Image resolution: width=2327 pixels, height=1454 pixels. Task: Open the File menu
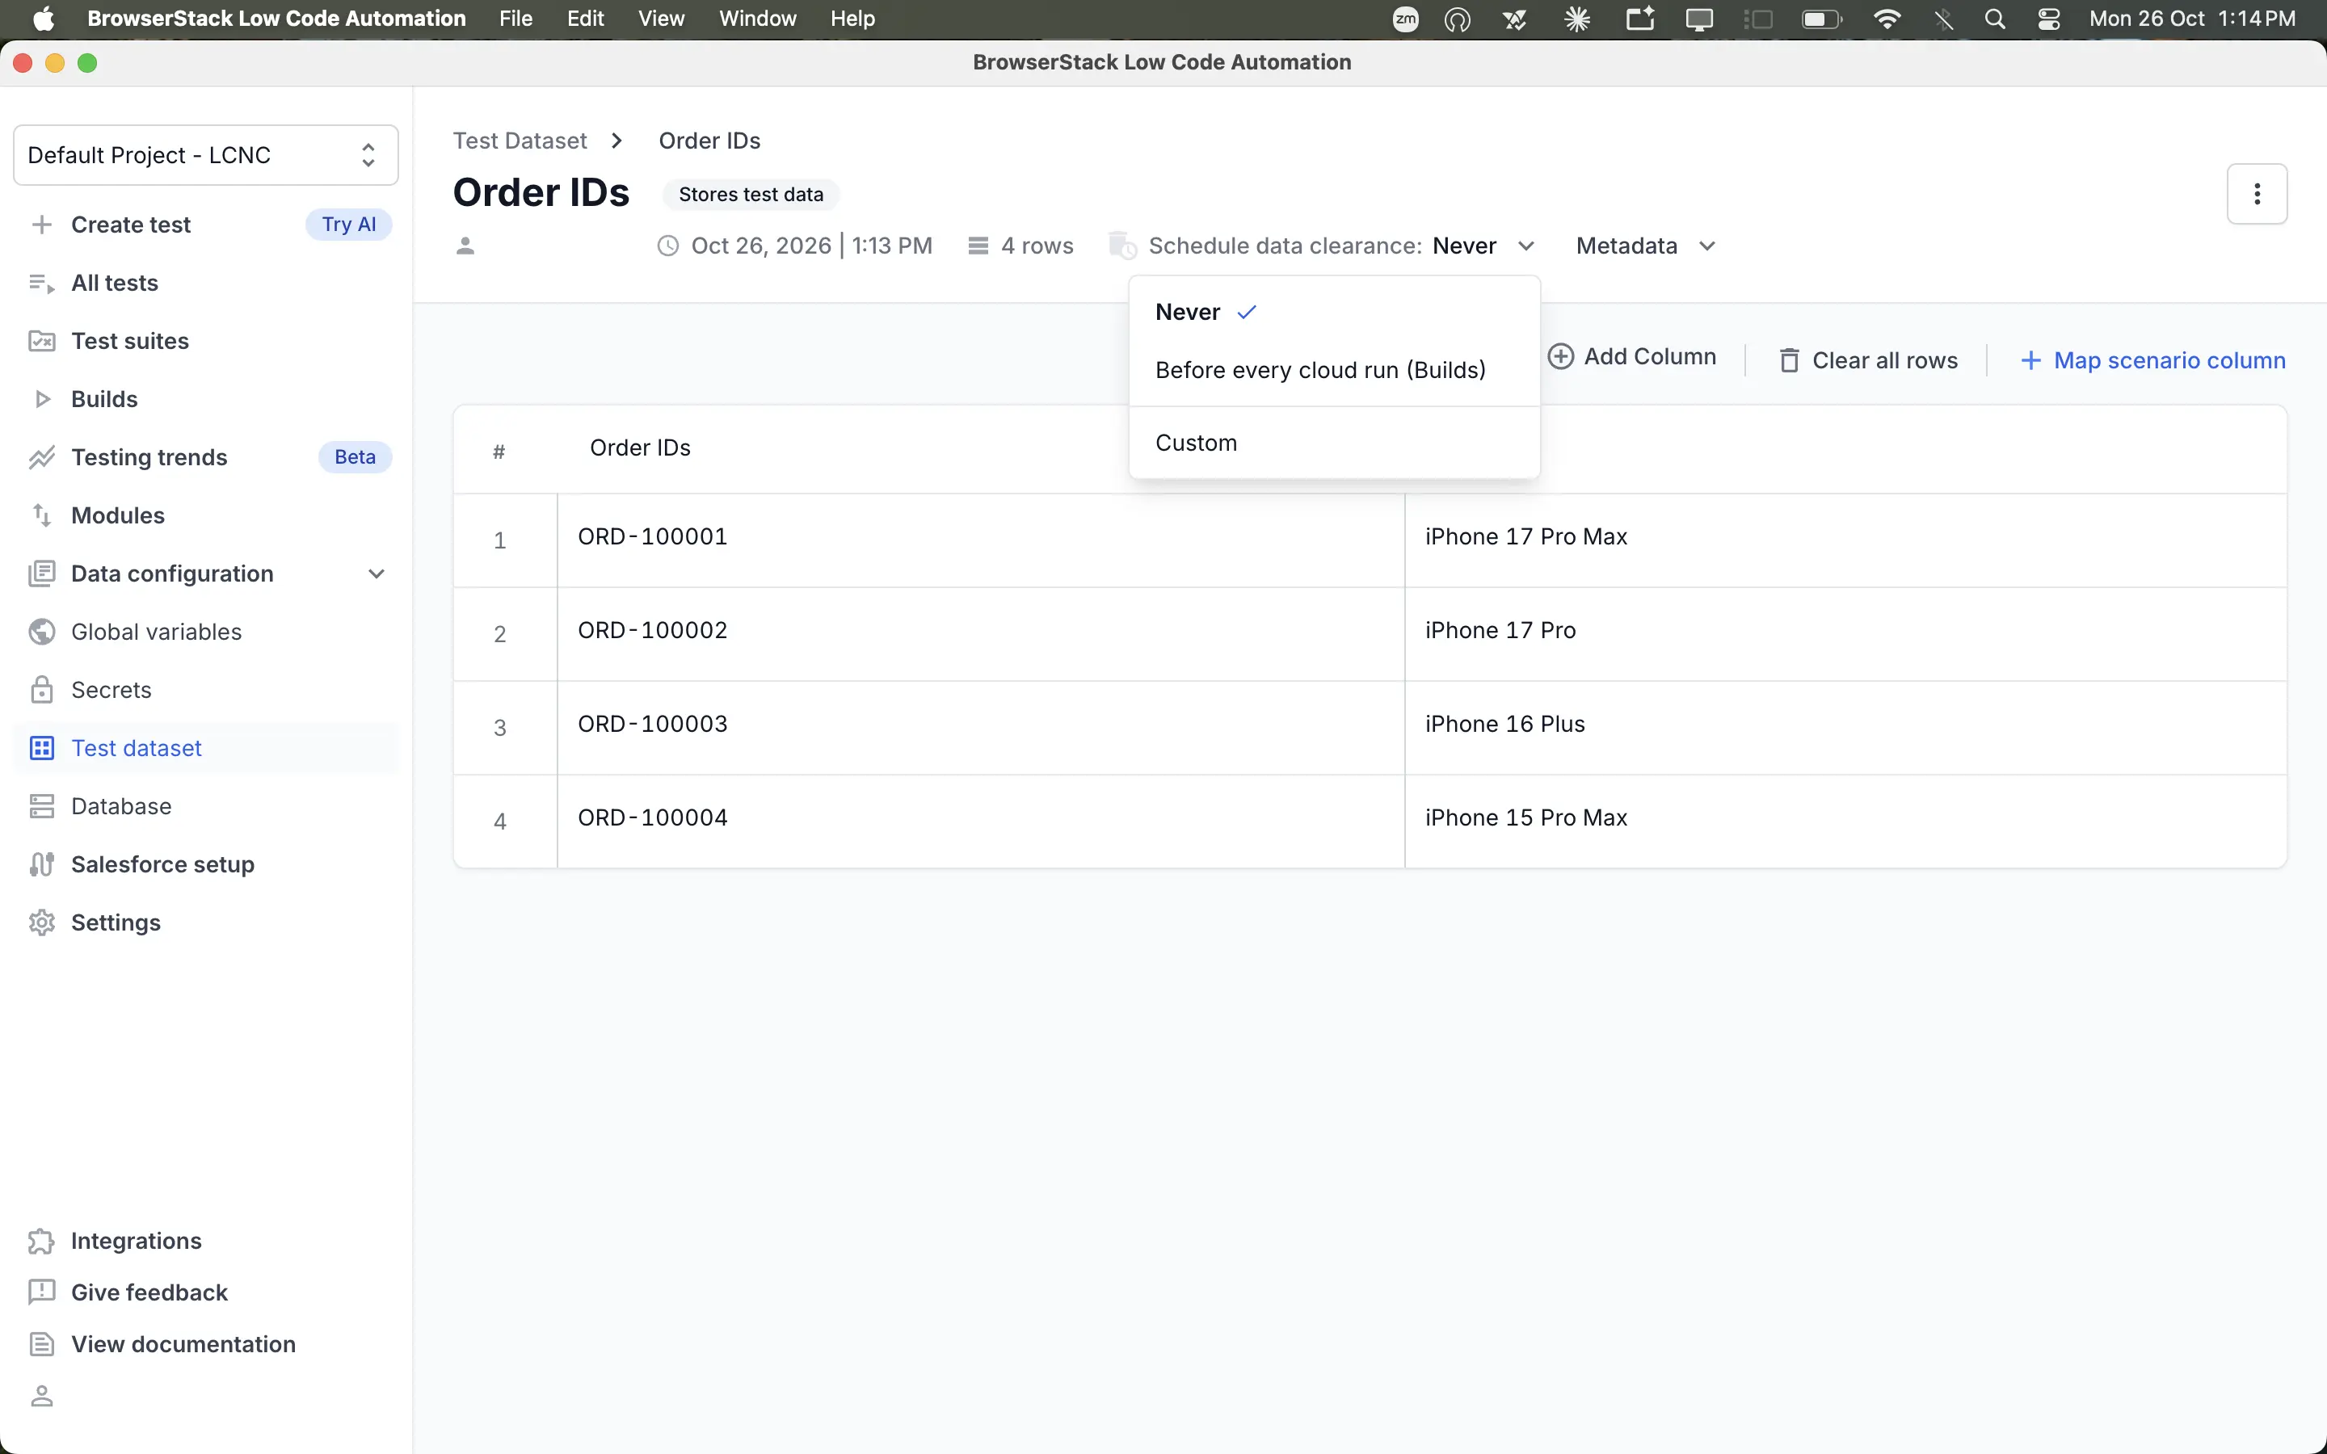pyautogui.click(x=515, y=19)
